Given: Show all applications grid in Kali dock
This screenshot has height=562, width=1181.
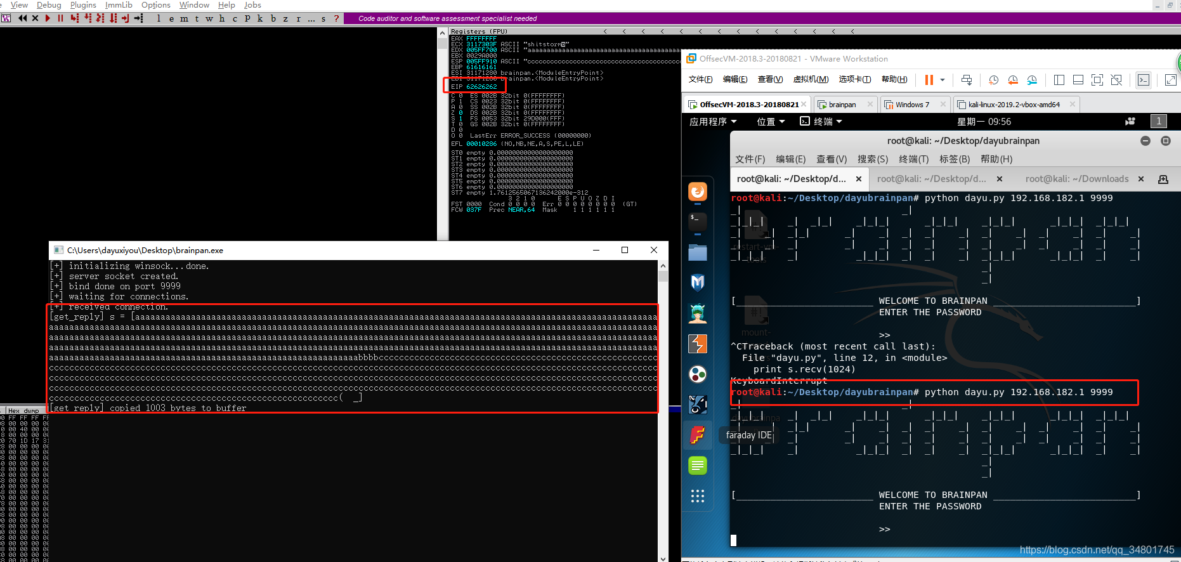Looking at the screenshot, I should (x=698, y=495).
